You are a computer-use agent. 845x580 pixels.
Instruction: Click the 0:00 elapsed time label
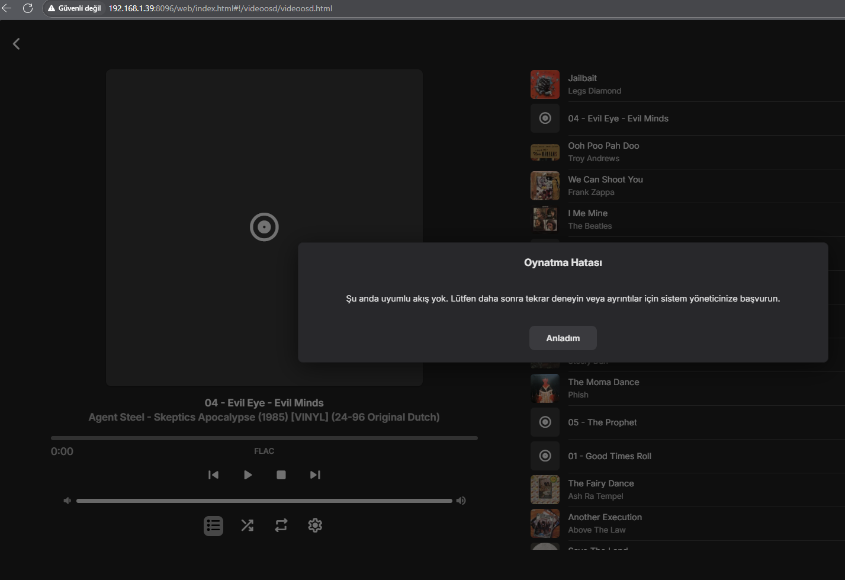(x=62, y=451)
